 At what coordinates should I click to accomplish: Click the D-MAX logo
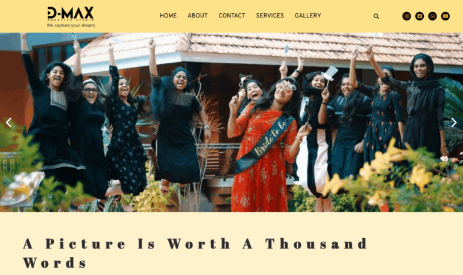pyautogui.click(x=71, y=14)
